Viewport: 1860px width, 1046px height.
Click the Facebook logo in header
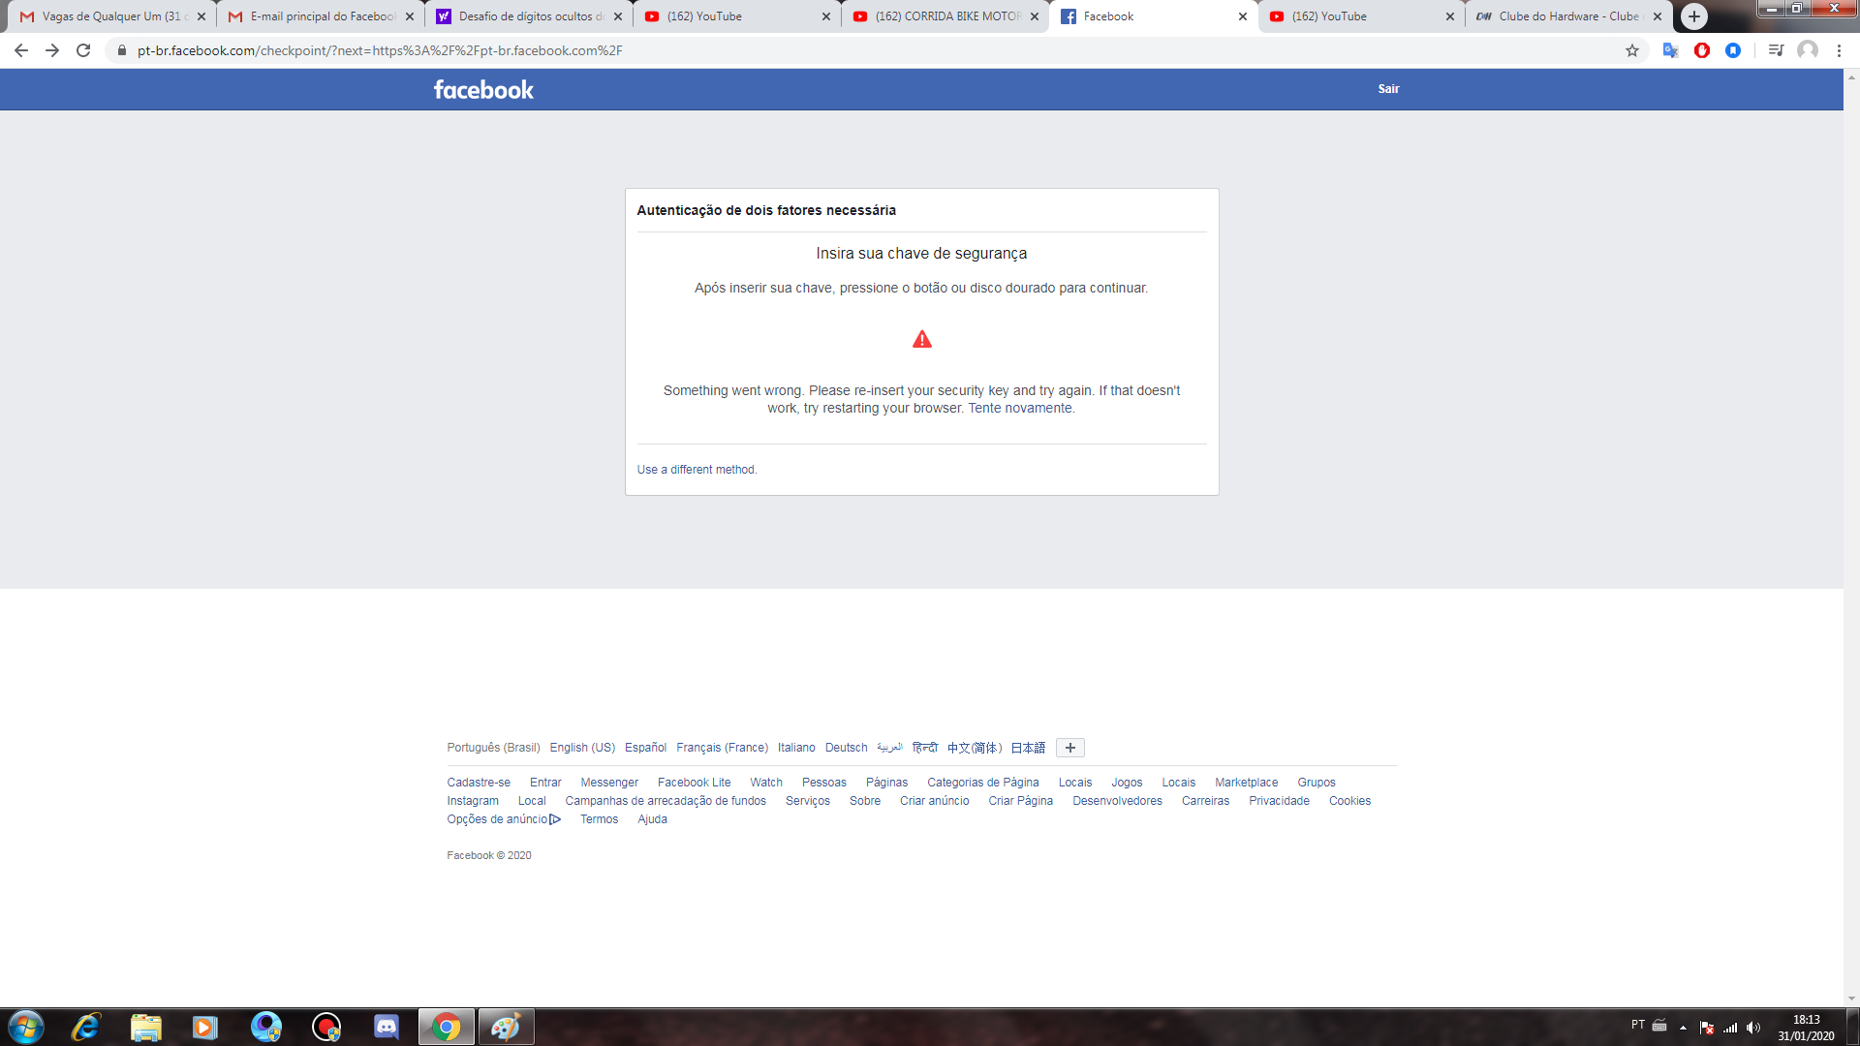[x=483, y=89]
